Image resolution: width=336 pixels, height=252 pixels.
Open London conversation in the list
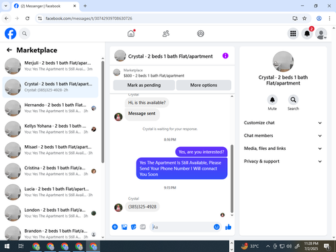click(x=50, y=213)
